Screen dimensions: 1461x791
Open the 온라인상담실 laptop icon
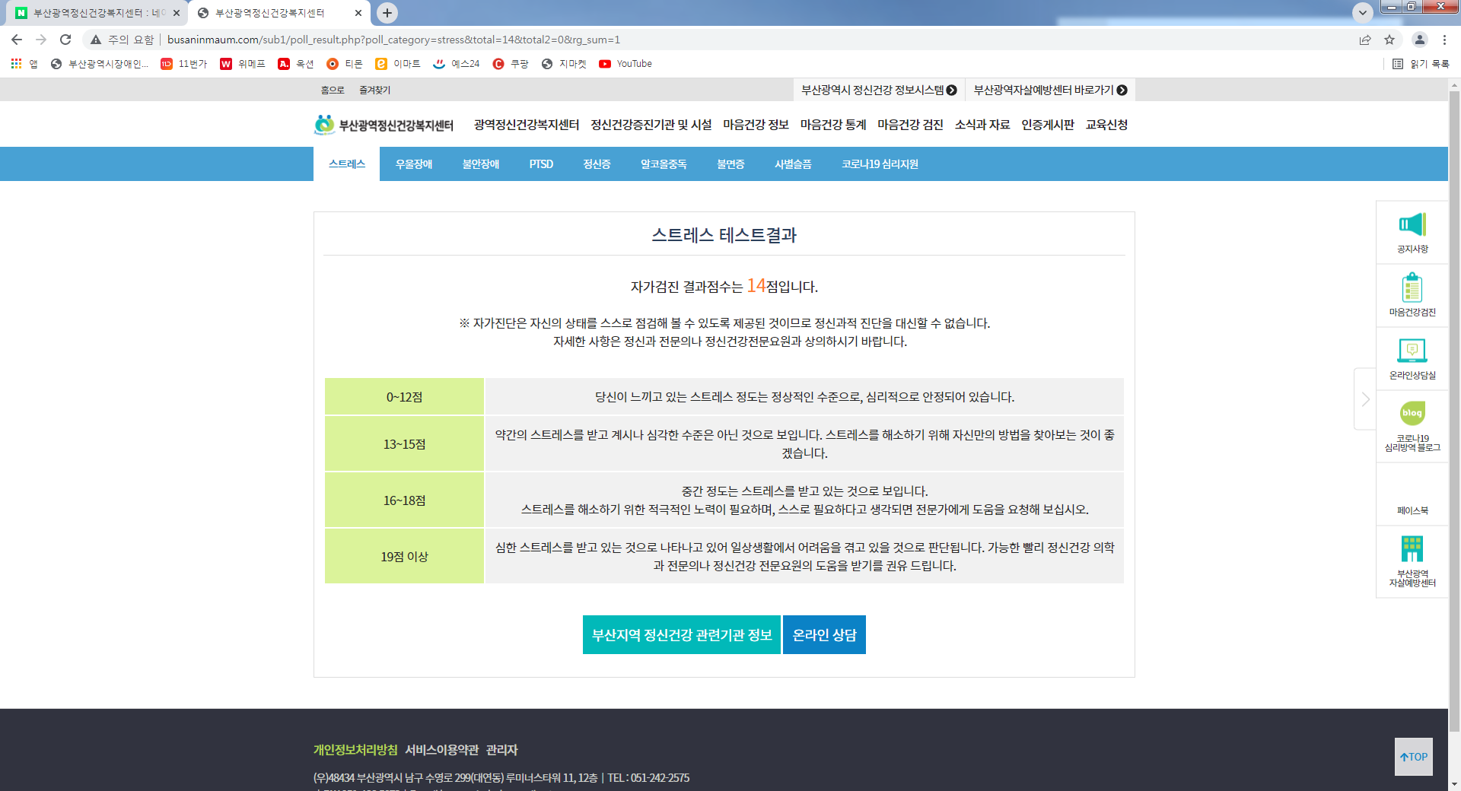point(1412,351)
